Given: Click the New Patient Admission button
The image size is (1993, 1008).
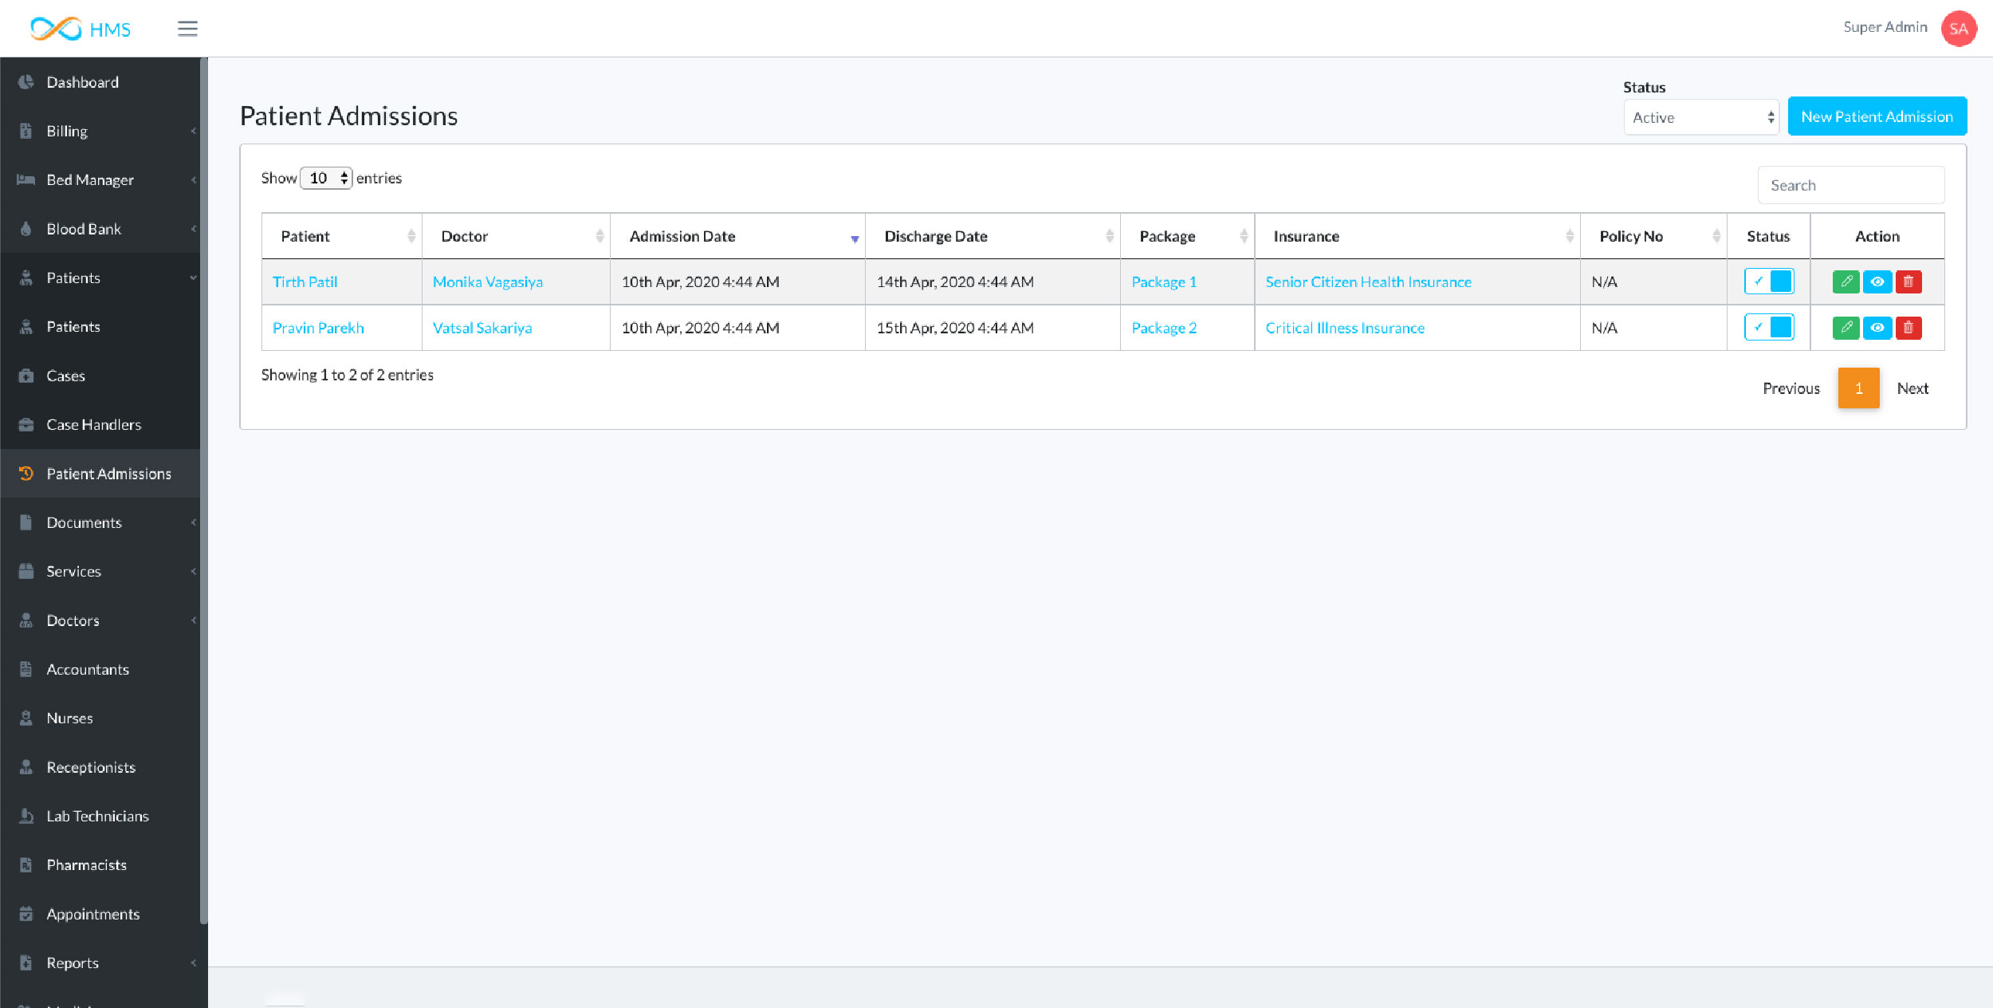Looking at the screenshot, I should (1877, 116).
